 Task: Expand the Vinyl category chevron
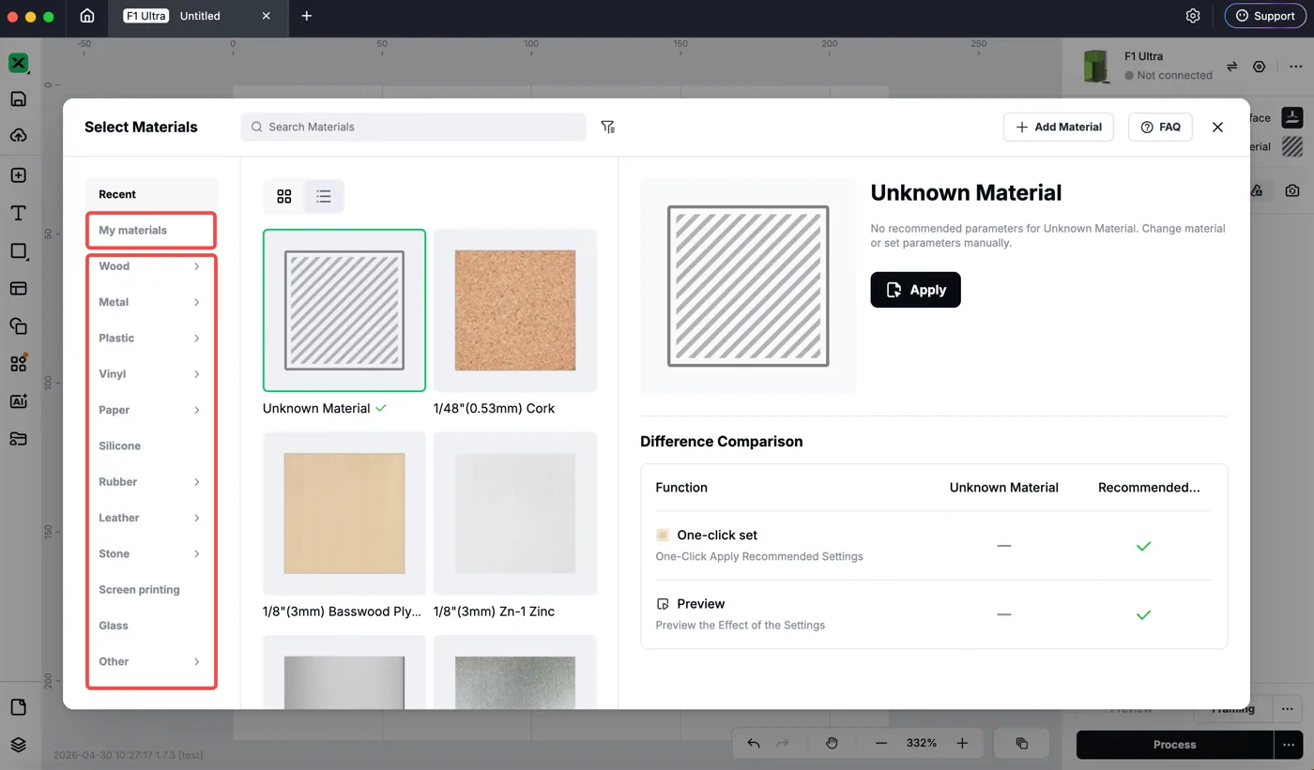pos(197,374)
